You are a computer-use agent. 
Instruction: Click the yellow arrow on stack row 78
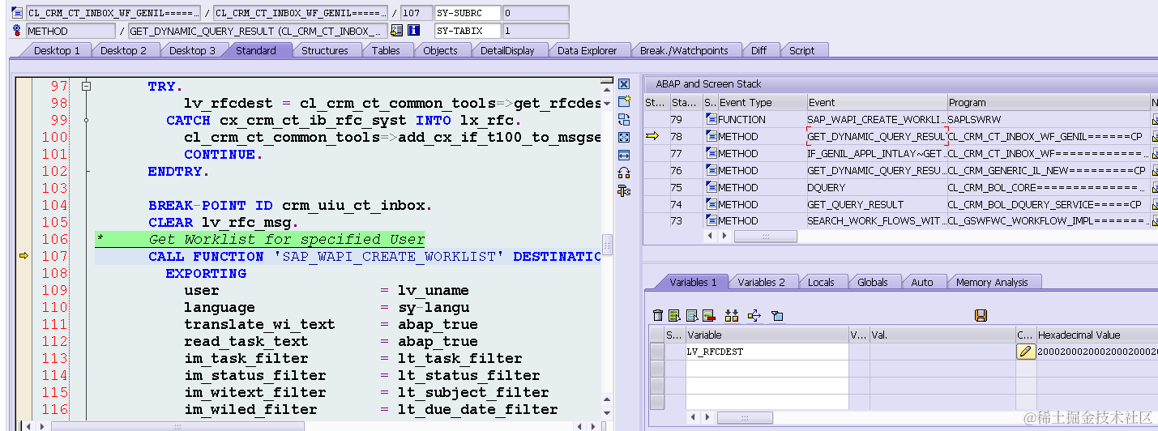click(652, 136)
